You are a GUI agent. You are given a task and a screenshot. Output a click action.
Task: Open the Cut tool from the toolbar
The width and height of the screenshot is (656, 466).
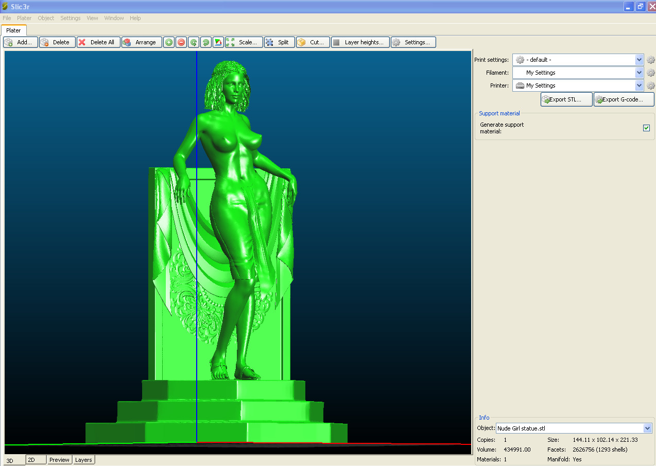313,42
